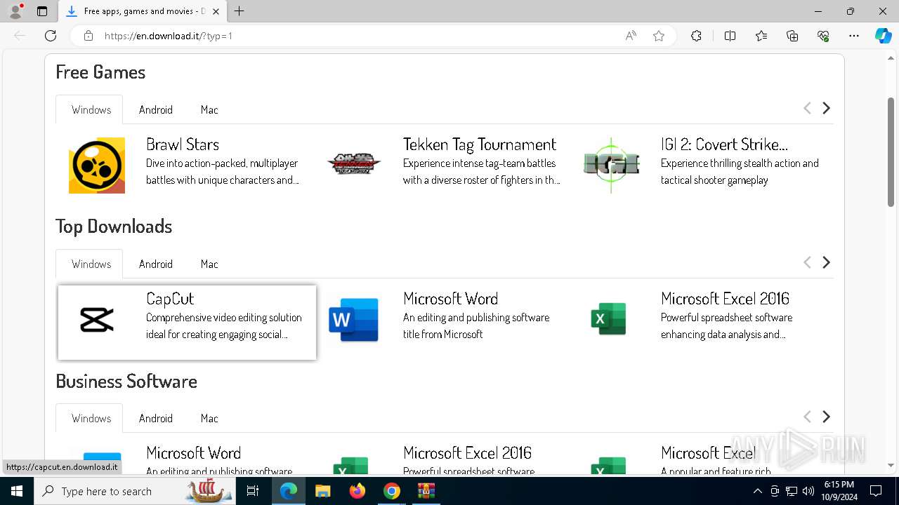
Task: Open the Tab actions menu icon
Action: coord(42,11)
